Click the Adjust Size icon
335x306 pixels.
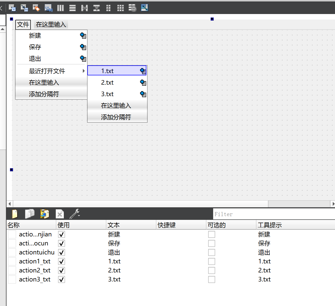coord(144,8)
